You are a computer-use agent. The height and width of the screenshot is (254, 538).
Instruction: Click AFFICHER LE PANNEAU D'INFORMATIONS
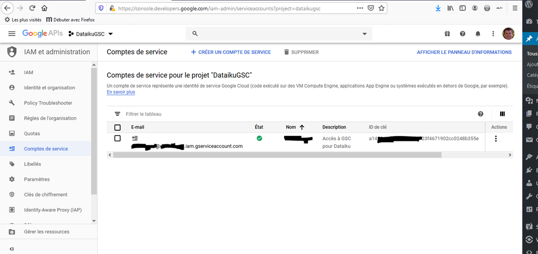(464, 52)
